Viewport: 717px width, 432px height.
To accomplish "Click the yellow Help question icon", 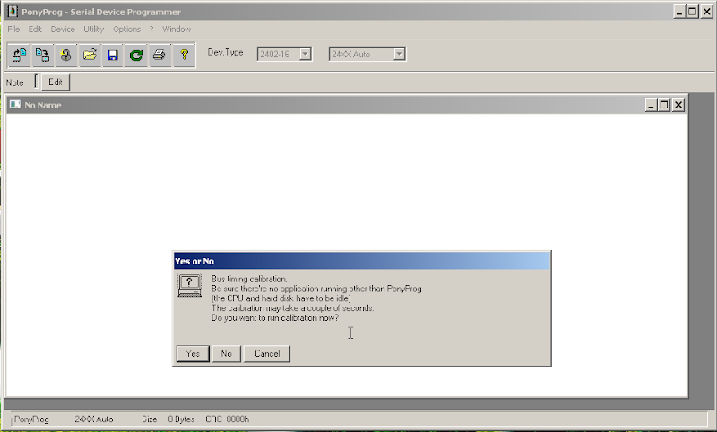I will (x=184, y=56).
